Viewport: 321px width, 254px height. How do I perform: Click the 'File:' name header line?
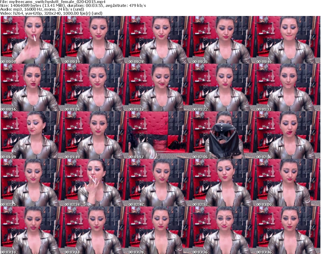tap(53, 2)
